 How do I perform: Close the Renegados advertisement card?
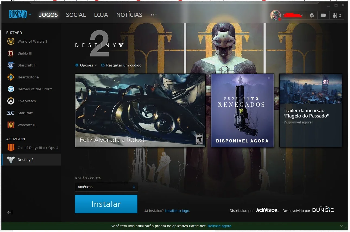point(269,78)
